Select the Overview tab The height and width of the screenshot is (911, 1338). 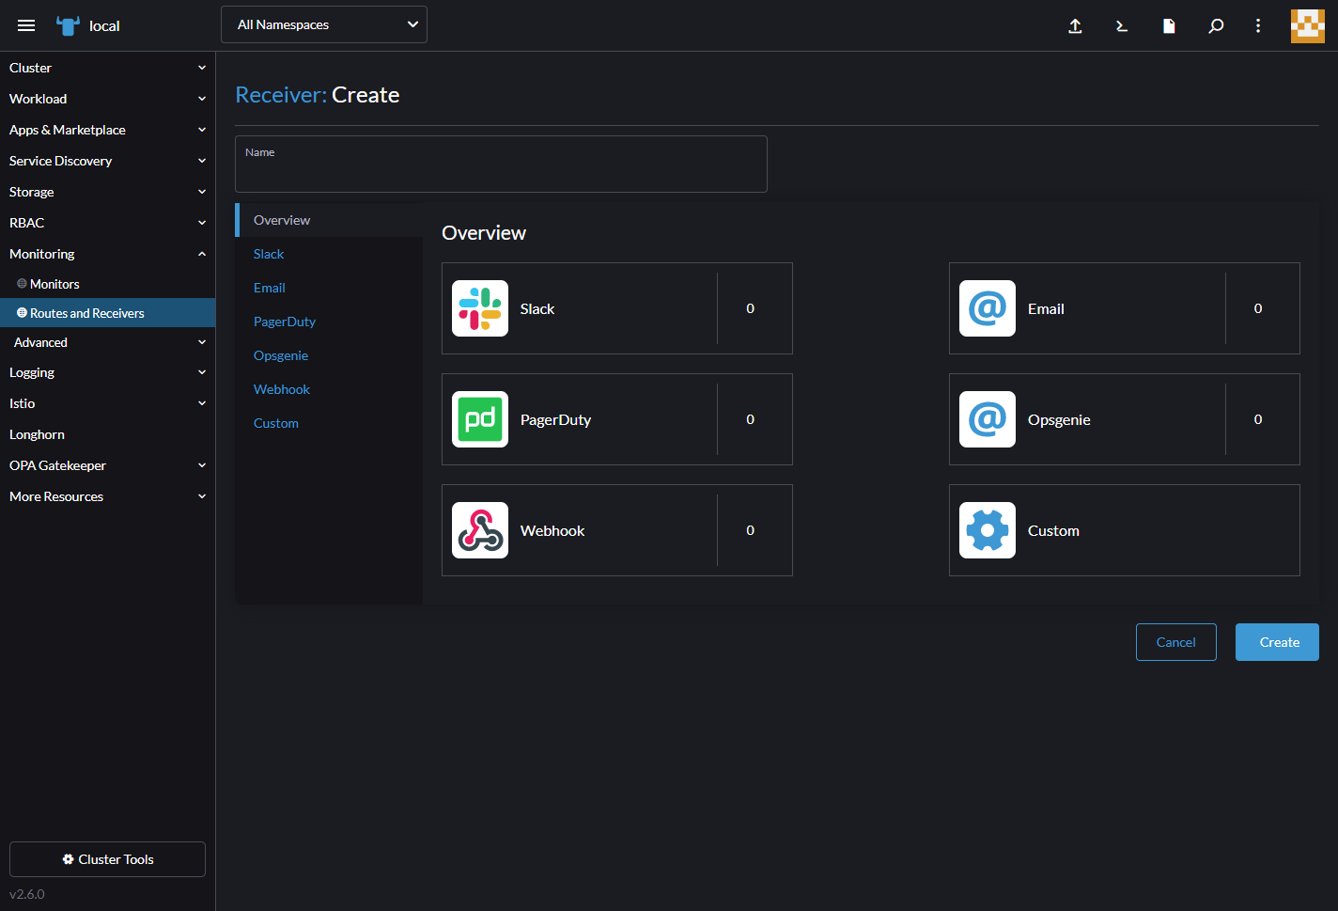click(x=329, y=220)
